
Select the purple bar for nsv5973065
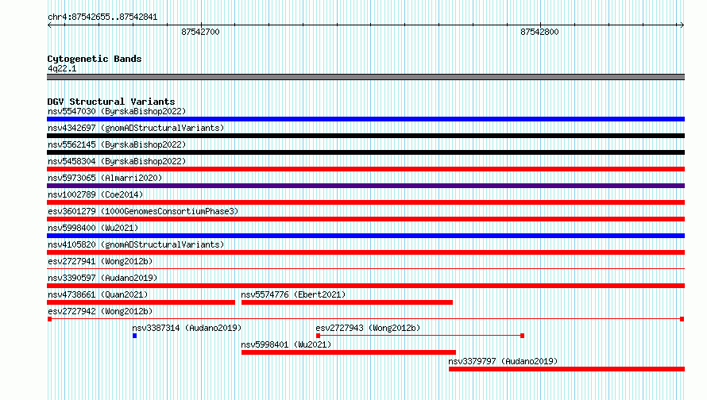pyautogui.click(x=365, y=186)
